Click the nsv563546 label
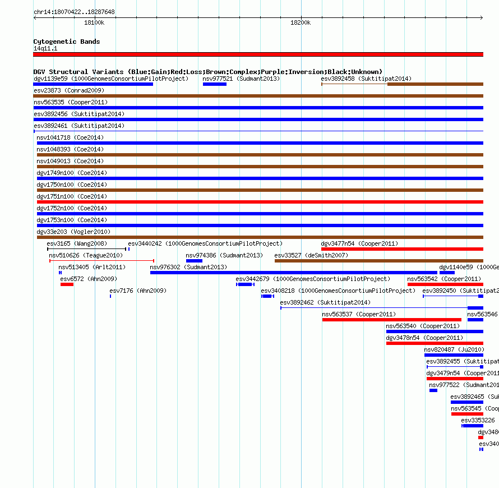 (482, 314)
